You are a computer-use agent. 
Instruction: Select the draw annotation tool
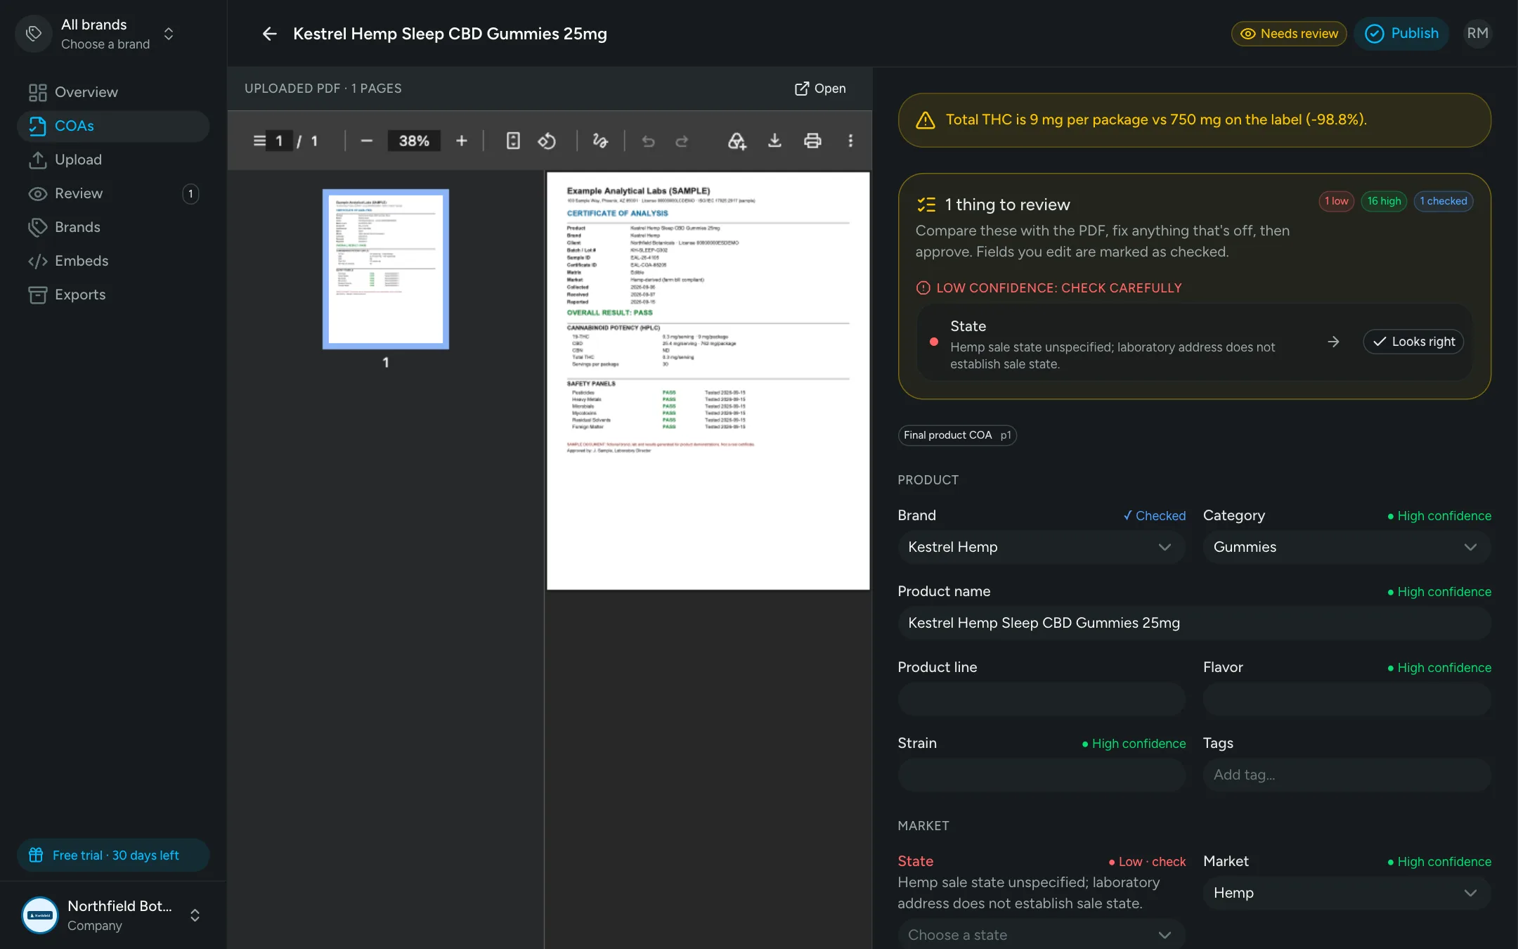pyautogui.click(x=600, y=141)
